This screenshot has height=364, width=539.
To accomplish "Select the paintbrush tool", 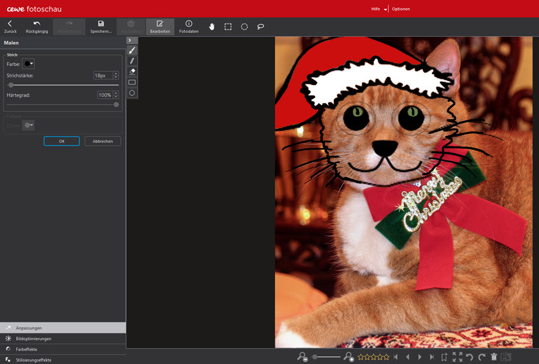I will (x=132, y=50).
